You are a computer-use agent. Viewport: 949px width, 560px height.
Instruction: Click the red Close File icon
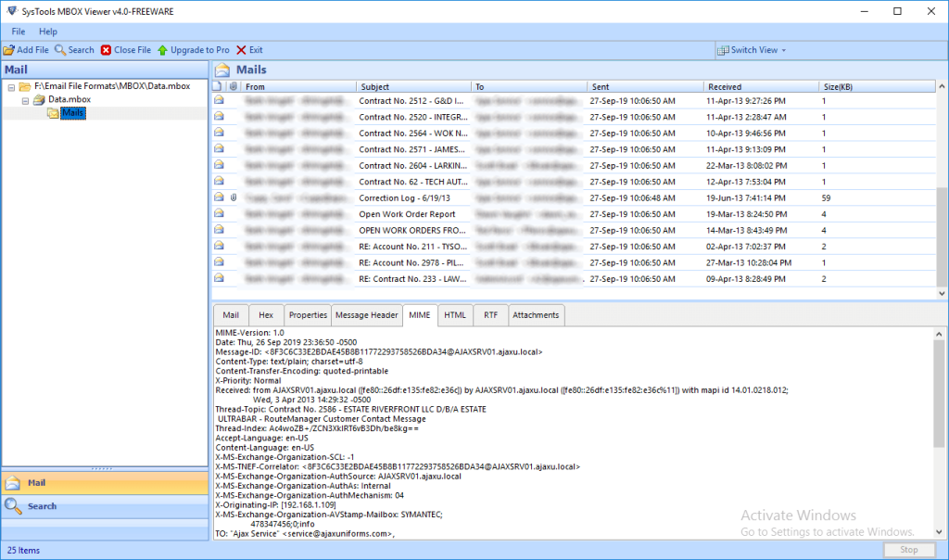[x=106, y=50]
